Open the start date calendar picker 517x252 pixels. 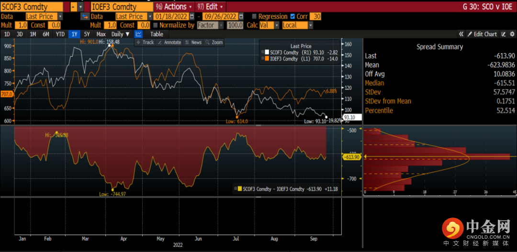click(192, 16)
